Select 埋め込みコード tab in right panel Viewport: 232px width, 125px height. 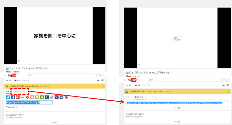coord(140,97)
